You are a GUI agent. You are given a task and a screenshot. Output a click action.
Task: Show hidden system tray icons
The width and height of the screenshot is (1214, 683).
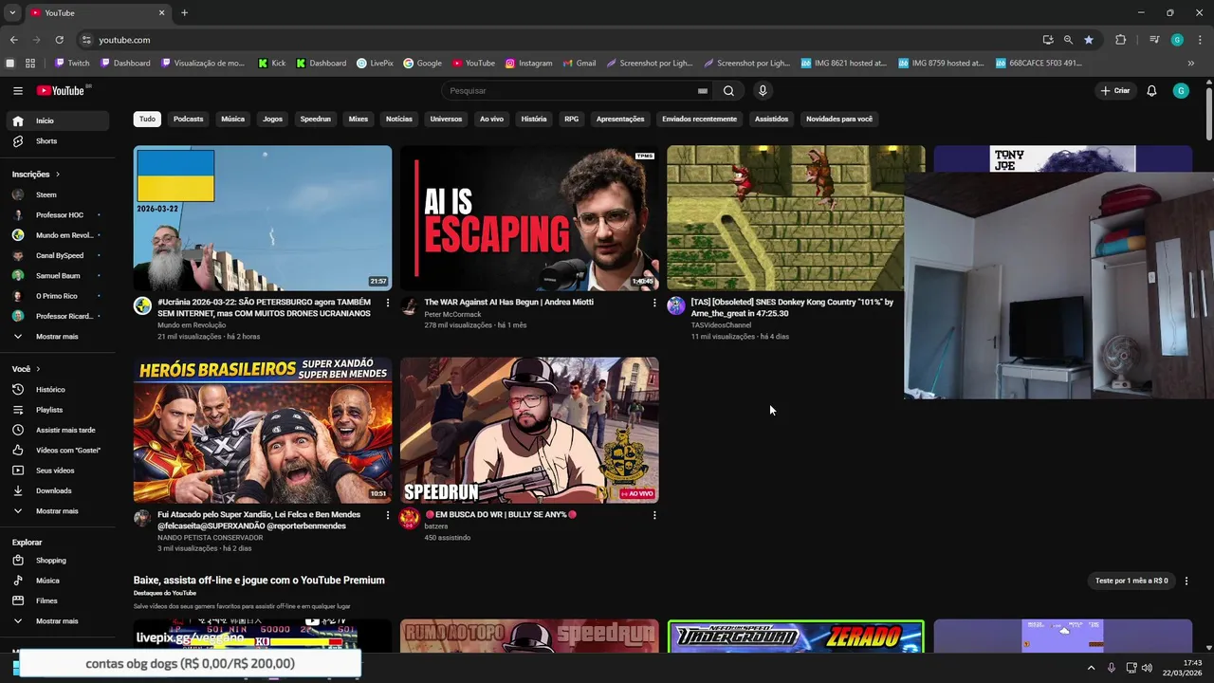coord(1091,668)
